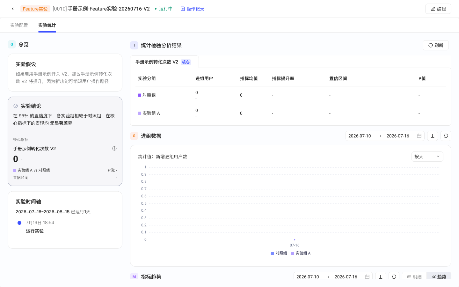
Task: Click the P值 column header
Action: (422, 78)
